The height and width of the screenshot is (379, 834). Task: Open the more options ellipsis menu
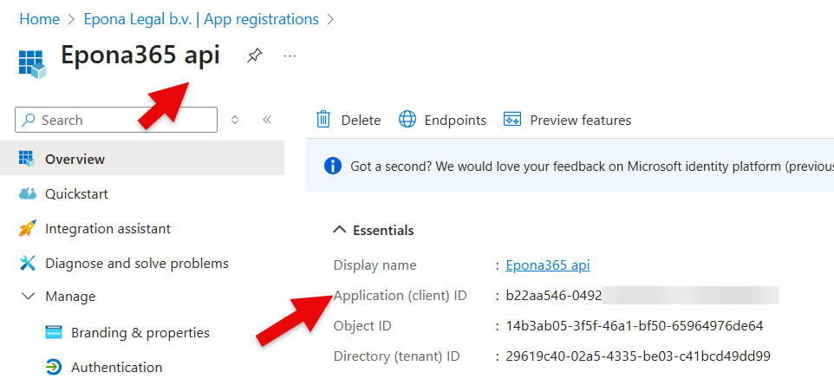coord(290,56)
